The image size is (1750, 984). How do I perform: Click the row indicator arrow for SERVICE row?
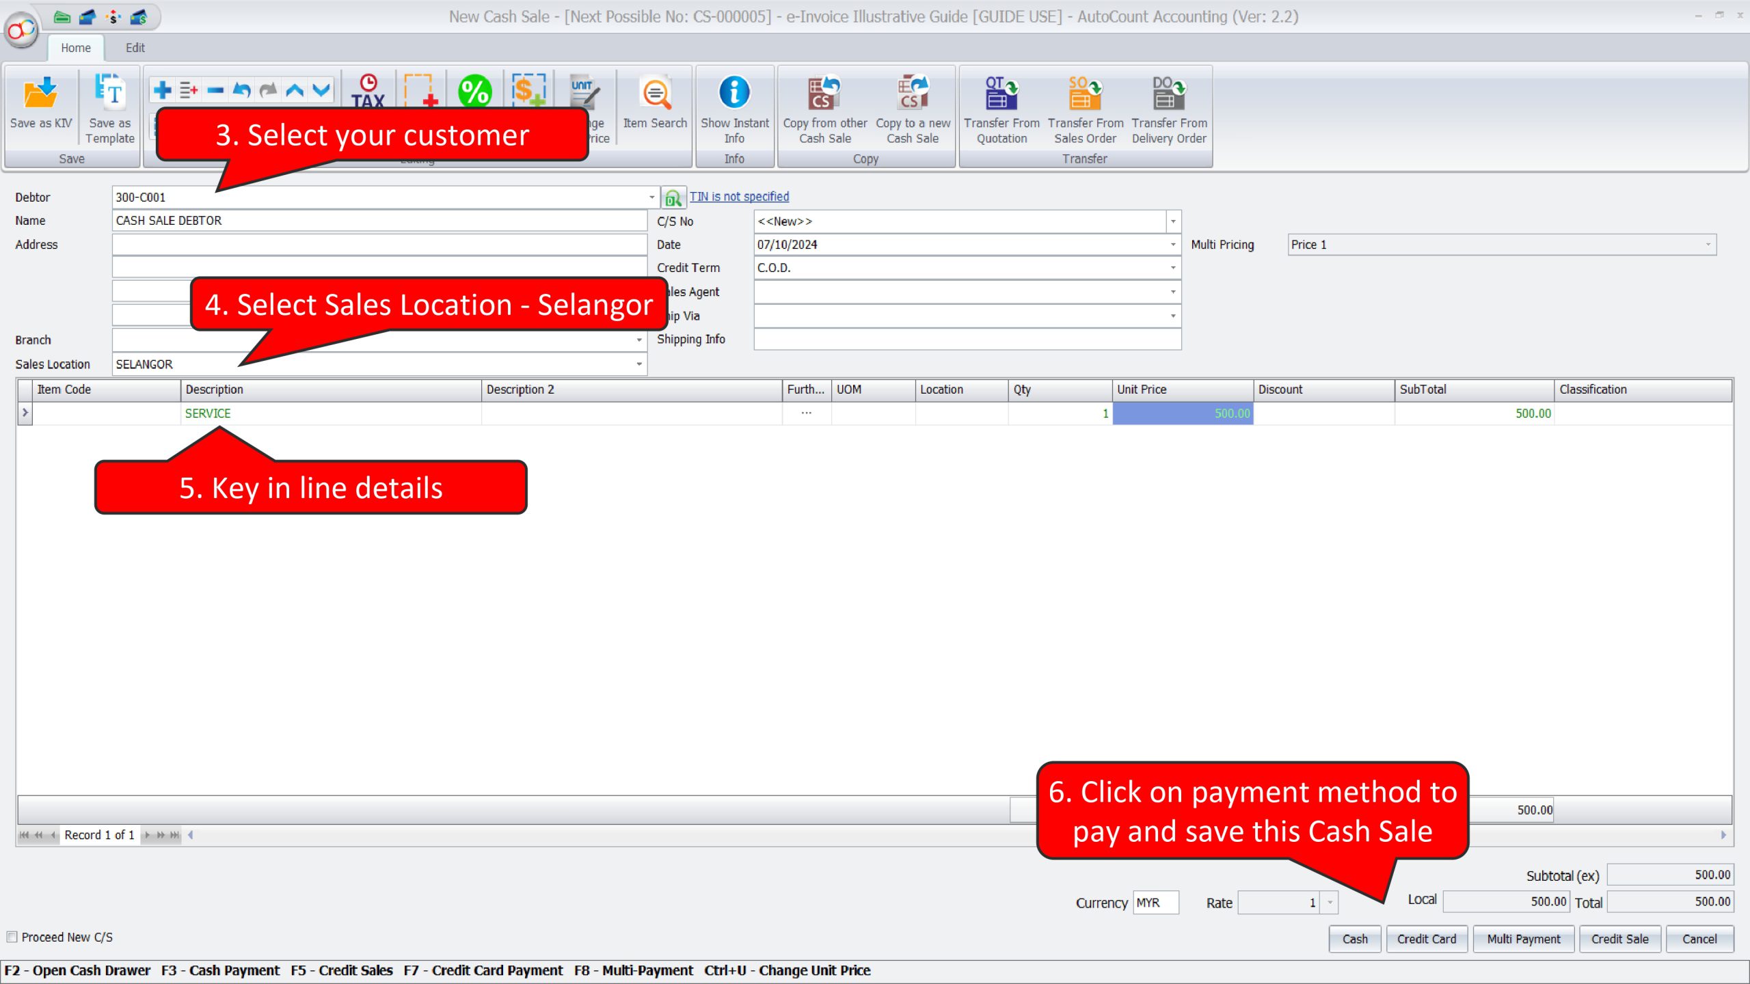tap(25, 413)
